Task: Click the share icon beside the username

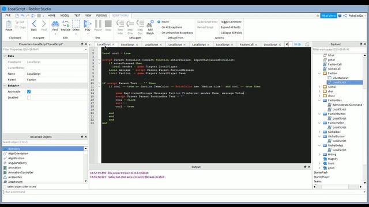Action: (x=345, y=16)
